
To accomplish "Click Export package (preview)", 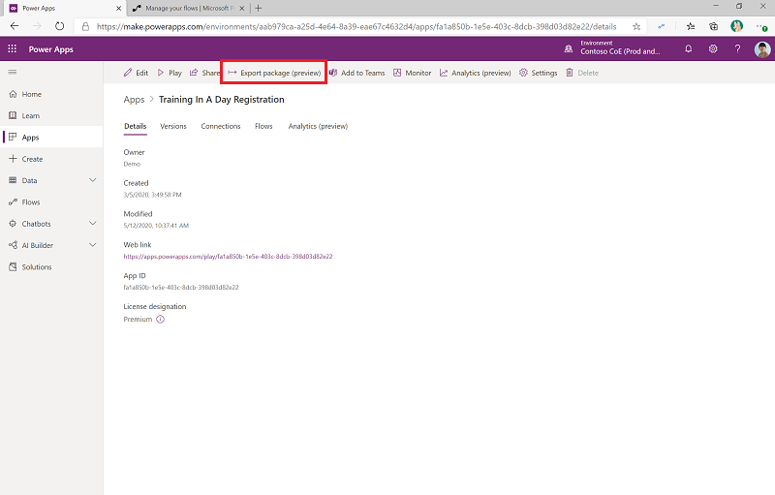I will [274, 73].
